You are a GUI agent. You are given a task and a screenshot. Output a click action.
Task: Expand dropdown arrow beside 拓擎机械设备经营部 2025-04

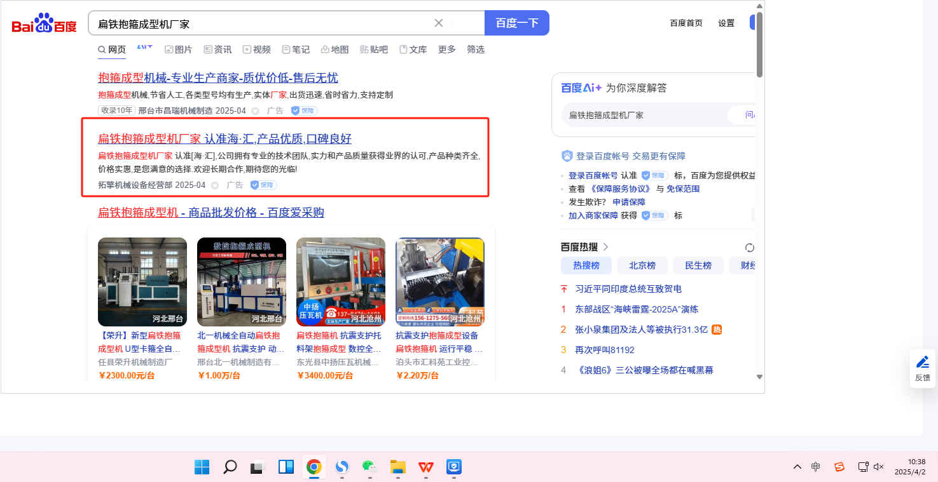(215, 185)
